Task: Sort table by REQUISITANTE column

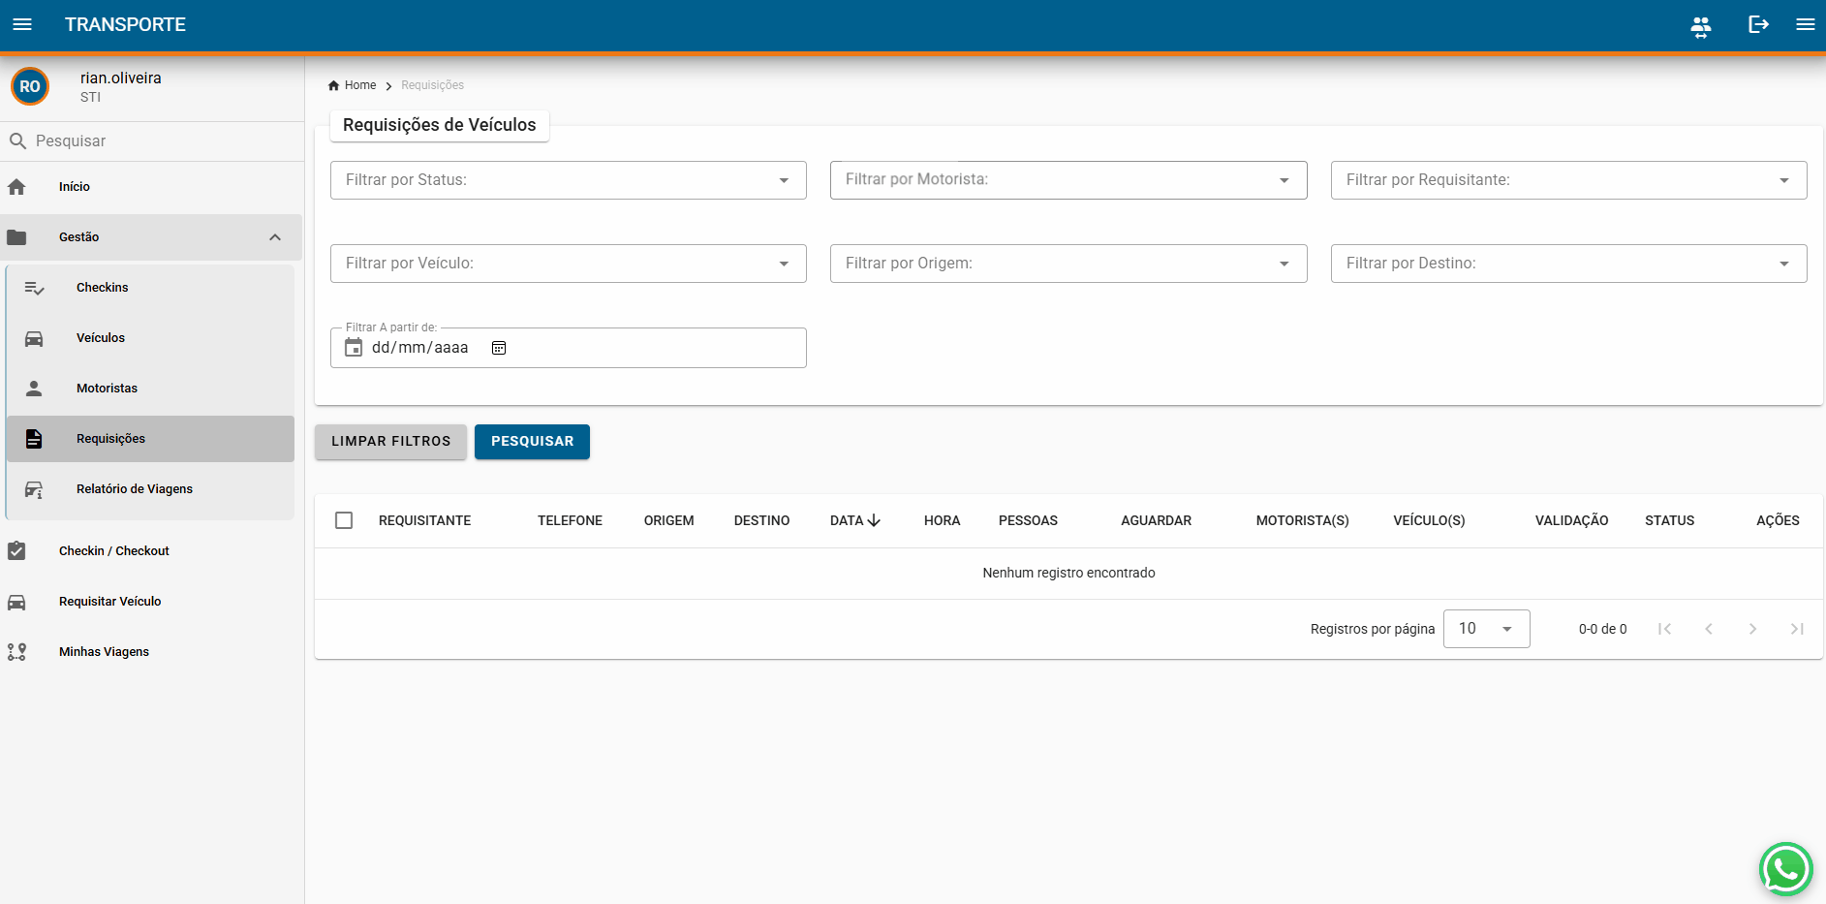Action: pos(424,520)
